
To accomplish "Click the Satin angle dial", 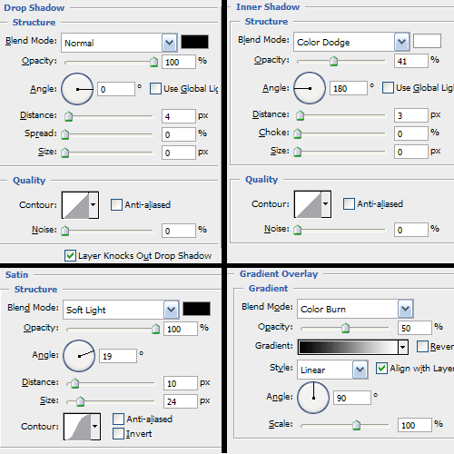I will point(79,356).
